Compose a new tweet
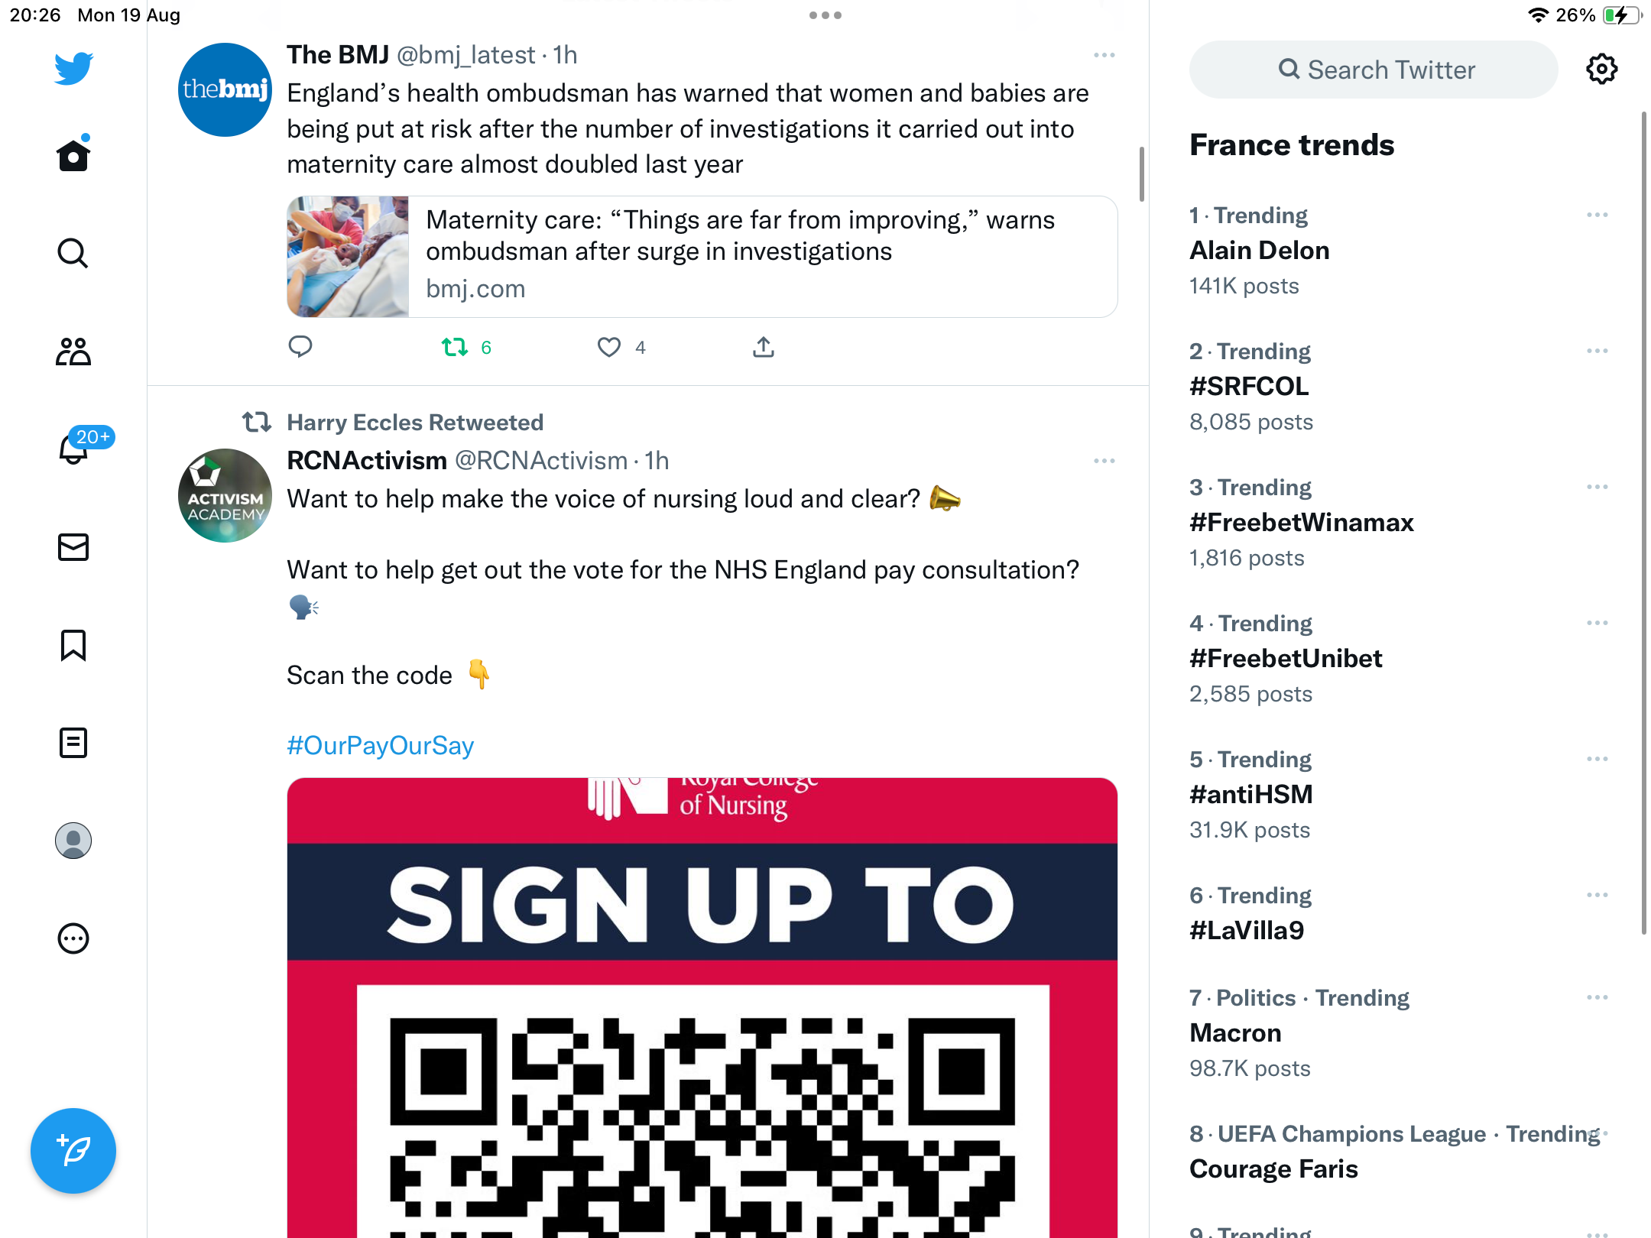Image resolution: width=1651 pixels, height=1238 pixels. (x=73, y=1151)
